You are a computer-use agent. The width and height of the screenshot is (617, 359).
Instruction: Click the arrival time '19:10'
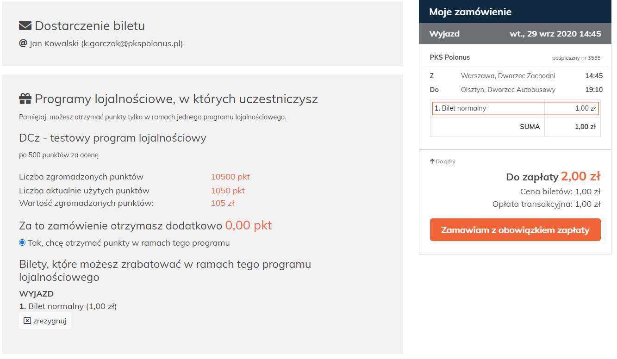[594, 90]
